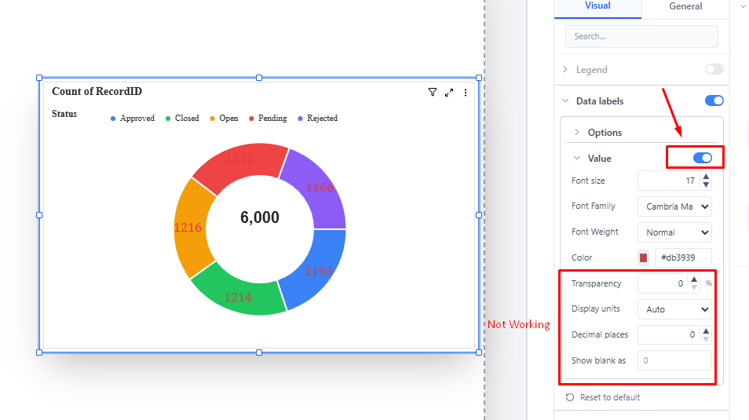This screenshot has height=420, width=749.
Task: Click the red Pending legend marker
Action: [x=251, y=119]
